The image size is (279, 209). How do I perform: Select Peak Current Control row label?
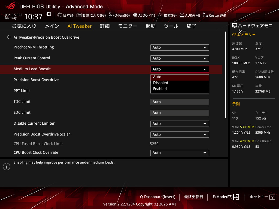pyautogui.click(x=32, y=58)
